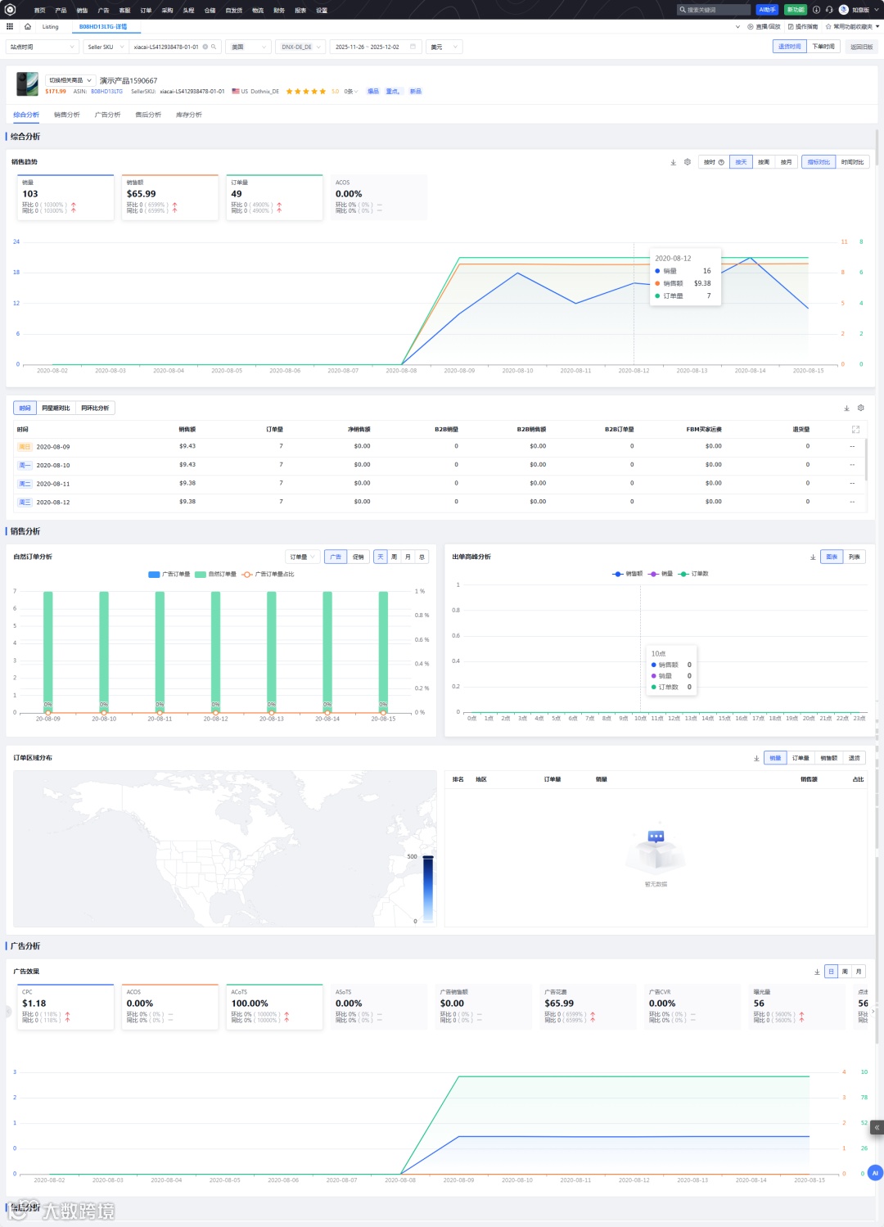
Task: Select 同星期对比 table tab
Action: [x=56, y=408]
